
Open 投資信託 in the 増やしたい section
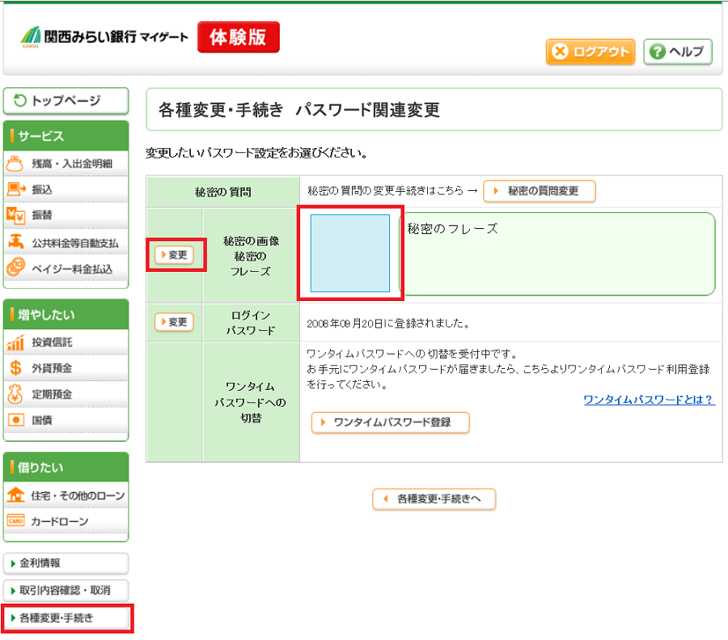[x=66, y=342]
